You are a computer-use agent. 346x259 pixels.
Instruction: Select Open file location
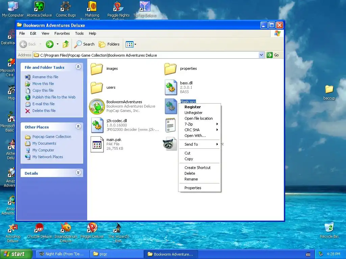tap(199, 118)
